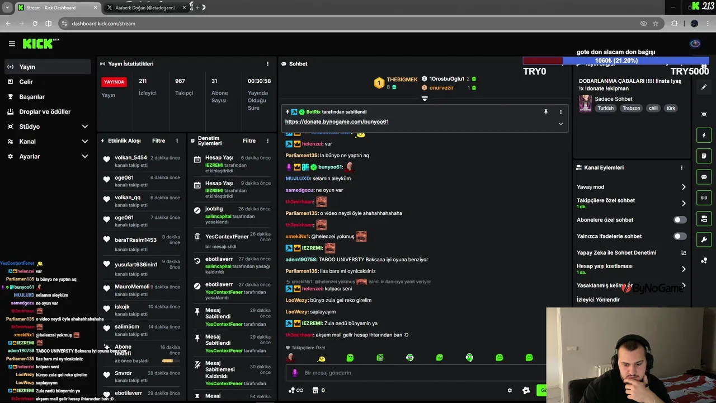Viewport: 716px width, 403px height.
Task: Toggle the notes panel icon in right toolbar
Action: pyautogui.click(x=704, y=156)
